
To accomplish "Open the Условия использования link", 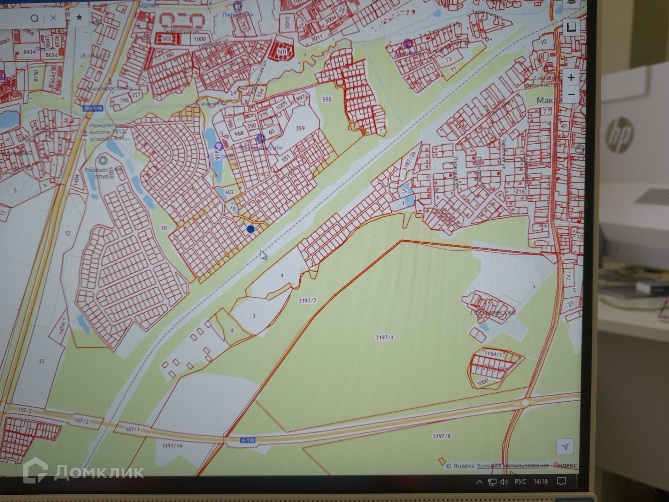I will 512,466.
